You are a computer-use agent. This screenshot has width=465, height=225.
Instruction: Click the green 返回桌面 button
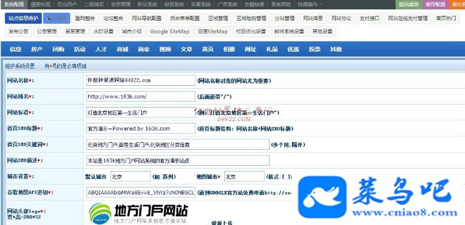tap(408, 5)
